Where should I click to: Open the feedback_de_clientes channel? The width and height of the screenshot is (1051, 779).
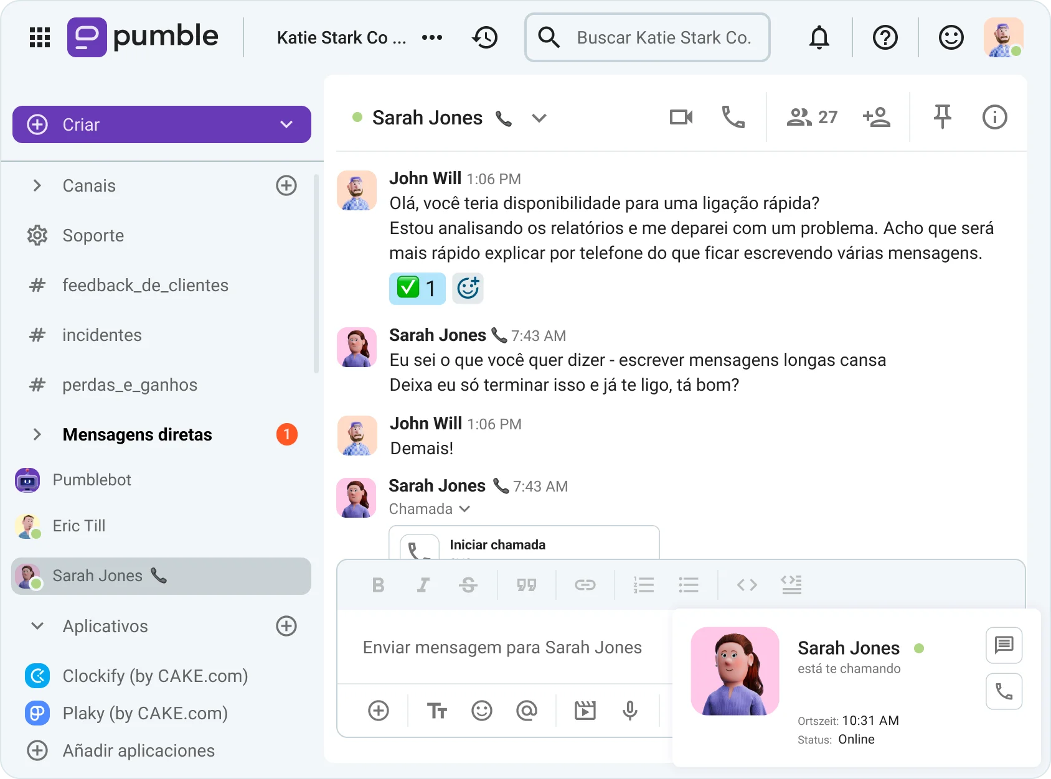pyautogui.click(x=144, y=285)
